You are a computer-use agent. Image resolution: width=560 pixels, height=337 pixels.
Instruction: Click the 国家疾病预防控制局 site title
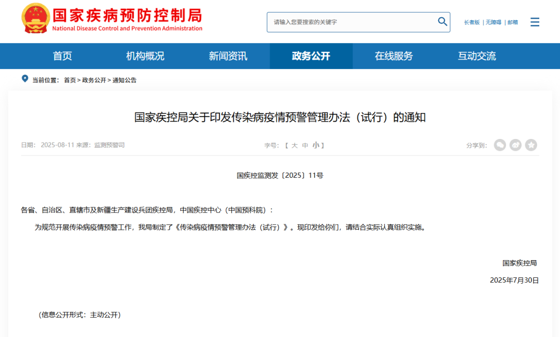(128, 16)
